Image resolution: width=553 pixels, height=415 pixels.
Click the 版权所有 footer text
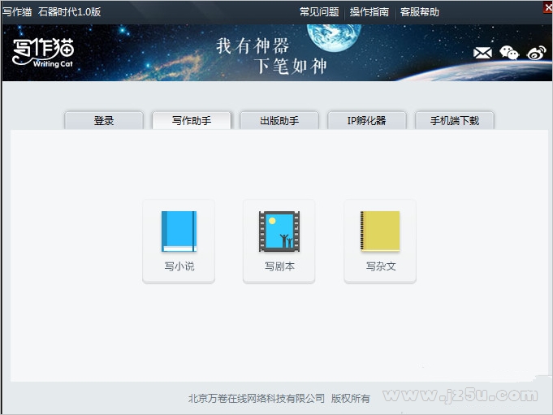click(x=351, y=399)
